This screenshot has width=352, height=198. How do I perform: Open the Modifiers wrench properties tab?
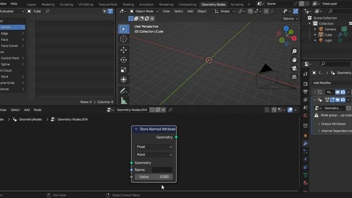pos(305,144)
